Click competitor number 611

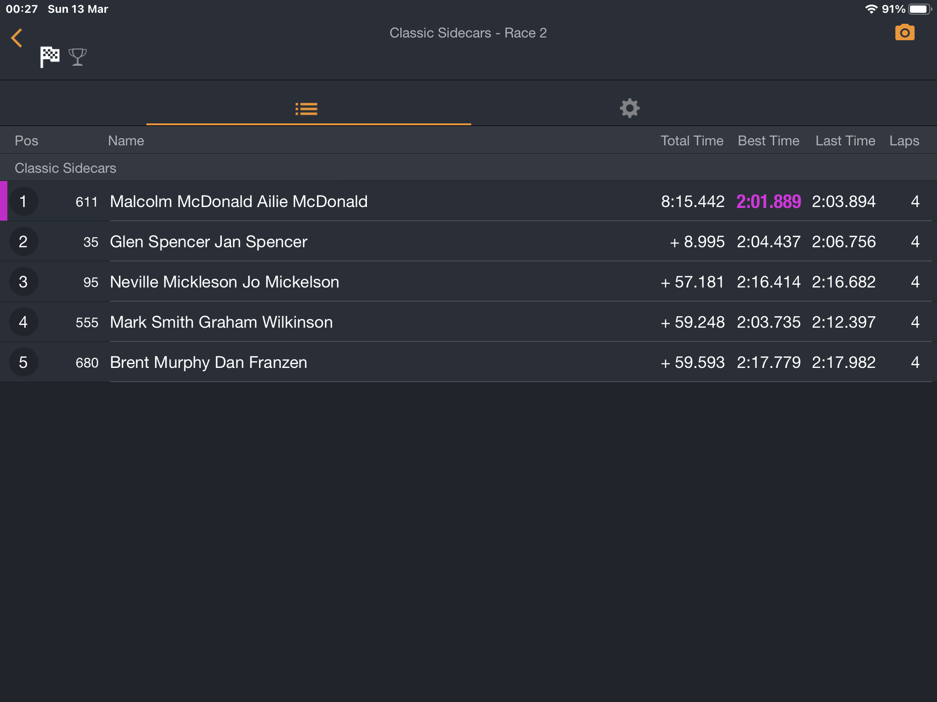tap(87, 202)
